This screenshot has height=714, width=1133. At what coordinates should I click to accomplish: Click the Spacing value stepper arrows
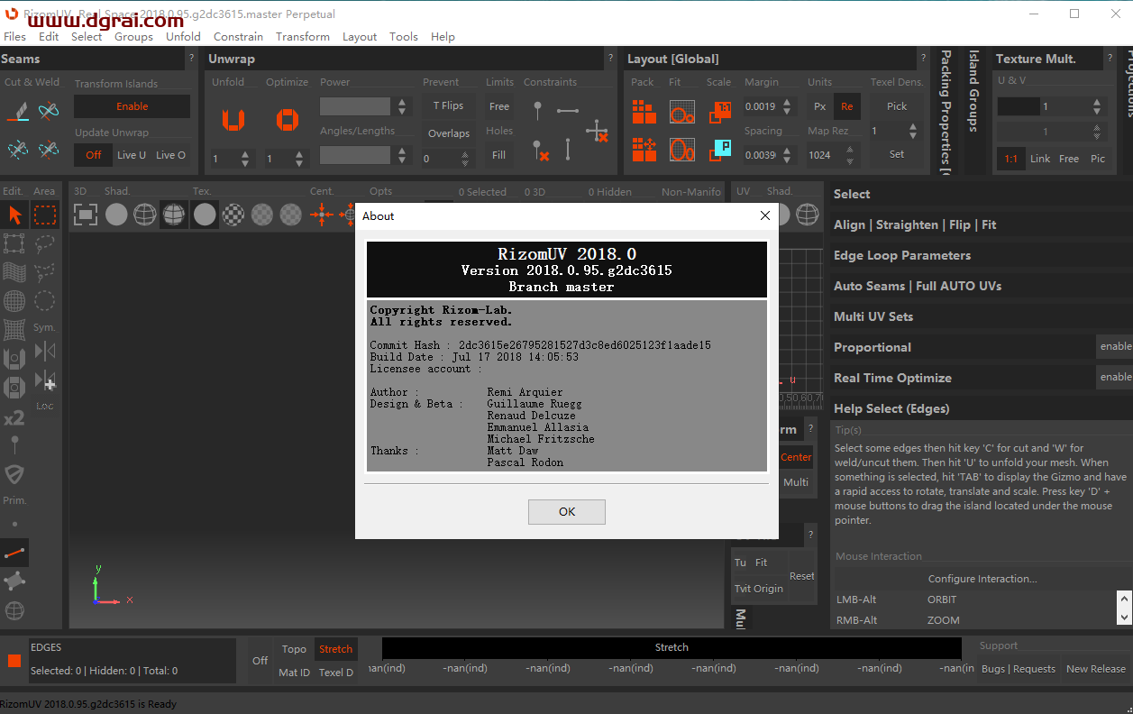click(x=787, y=155)
